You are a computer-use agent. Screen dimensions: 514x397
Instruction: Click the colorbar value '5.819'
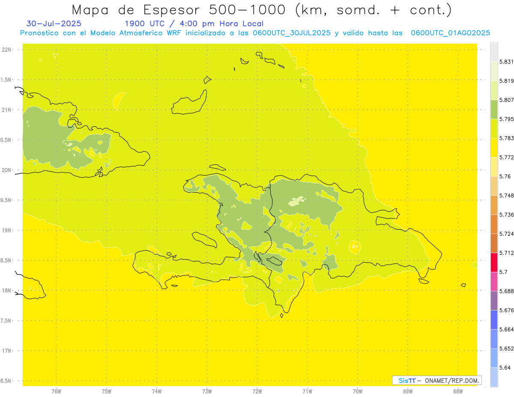[x=506, y=81]
